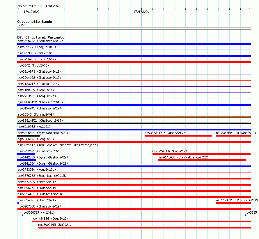Click the 170172000 ruler tick label
Screen dimensions: 259x239
141,12
